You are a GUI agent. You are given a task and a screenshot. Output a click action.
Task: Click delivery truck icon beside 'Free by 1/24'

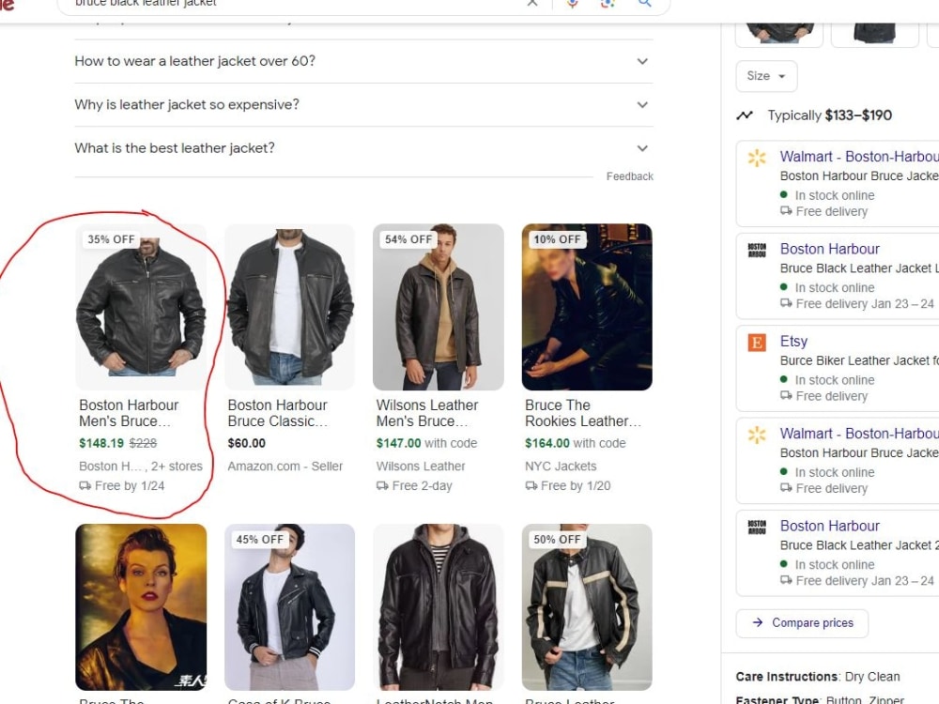85,485
